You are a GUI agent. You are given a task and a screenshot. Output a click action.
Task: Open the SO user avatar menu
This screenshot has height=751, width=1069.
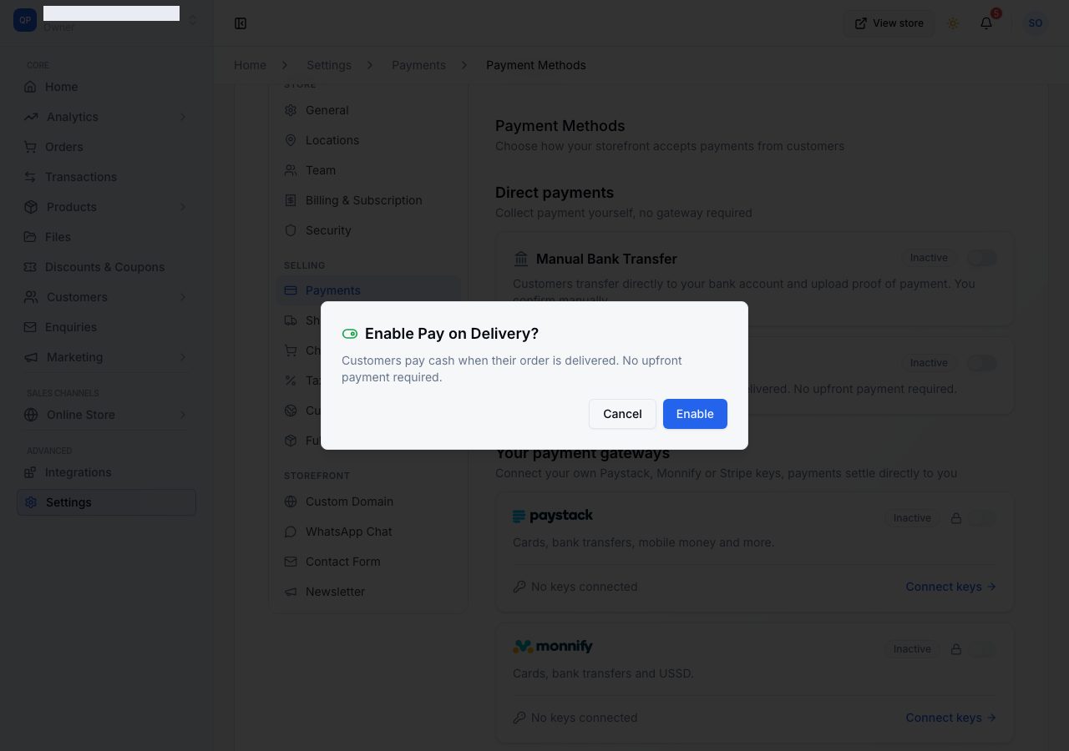(1036, 23)
